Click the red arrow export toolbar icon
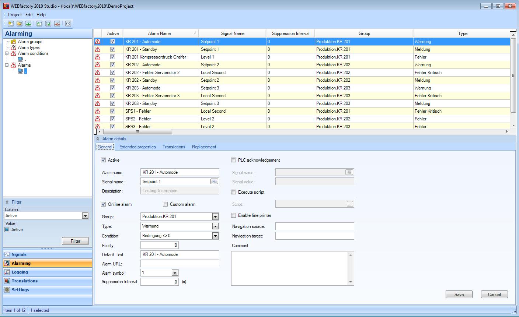Viewport: 519px width, 317px height. [57, 24]
